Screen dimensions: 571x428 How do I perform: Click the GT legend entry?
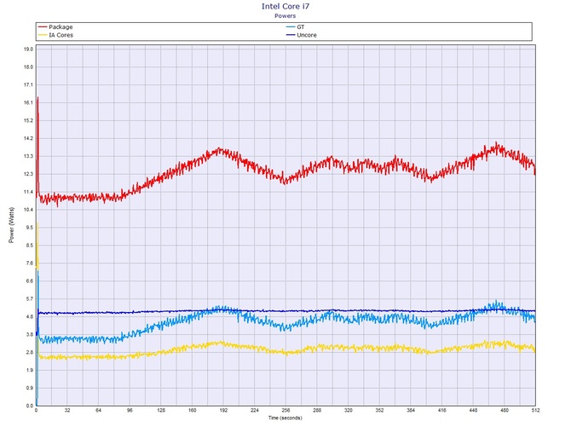[296, 27]
